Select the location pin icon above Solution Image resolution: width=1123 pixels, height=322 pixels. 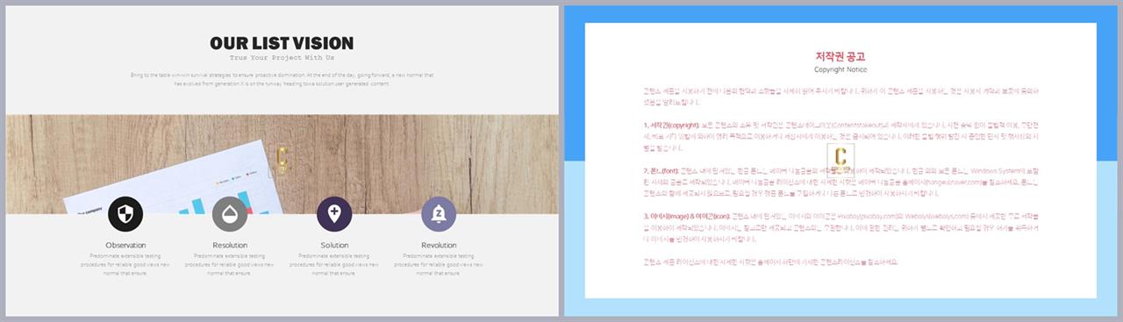pyautogui.click(x=334, y=214)
